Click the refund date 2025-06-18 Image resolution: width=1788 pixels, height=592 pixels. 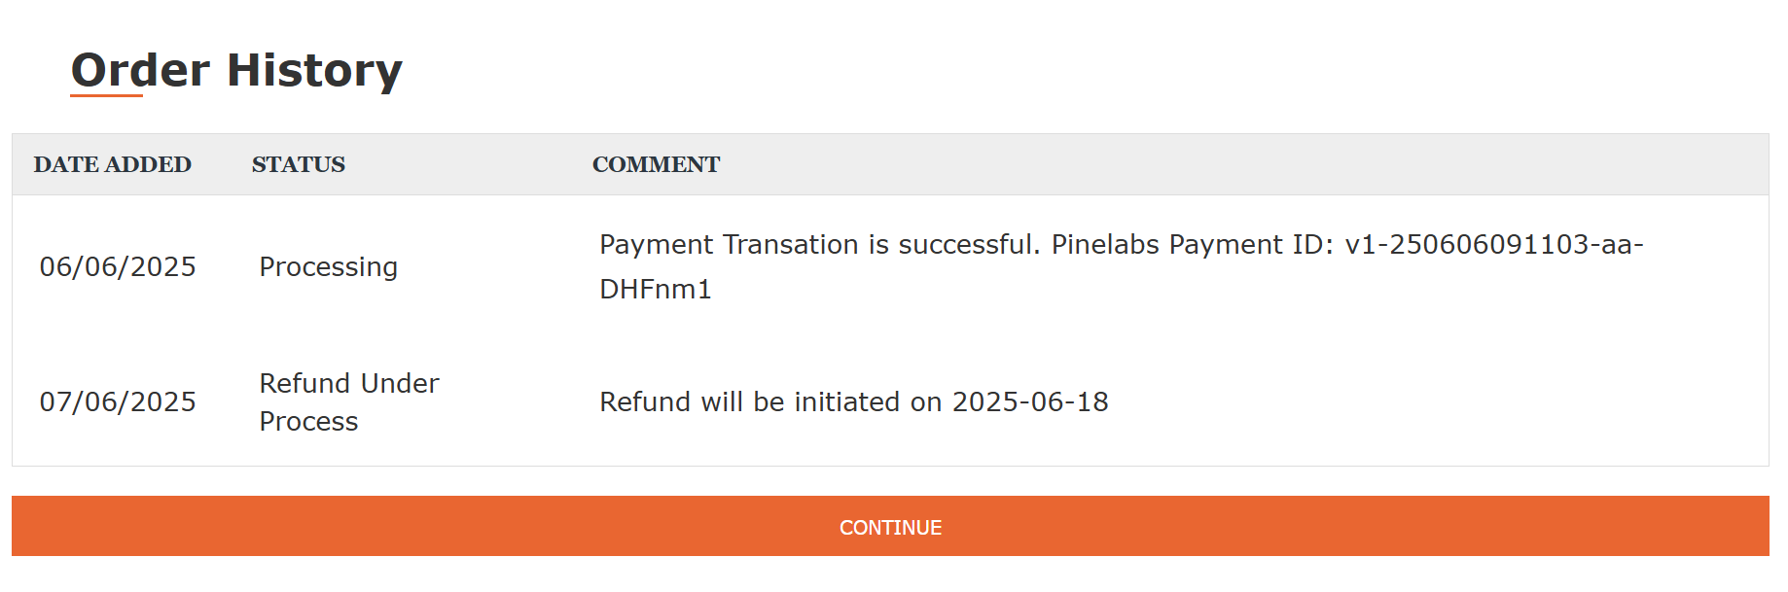[x=1029, y=401]
